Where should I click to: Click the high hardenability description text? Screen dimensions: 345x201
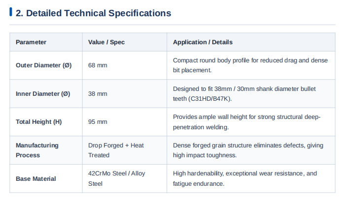(x=244, y=178)
